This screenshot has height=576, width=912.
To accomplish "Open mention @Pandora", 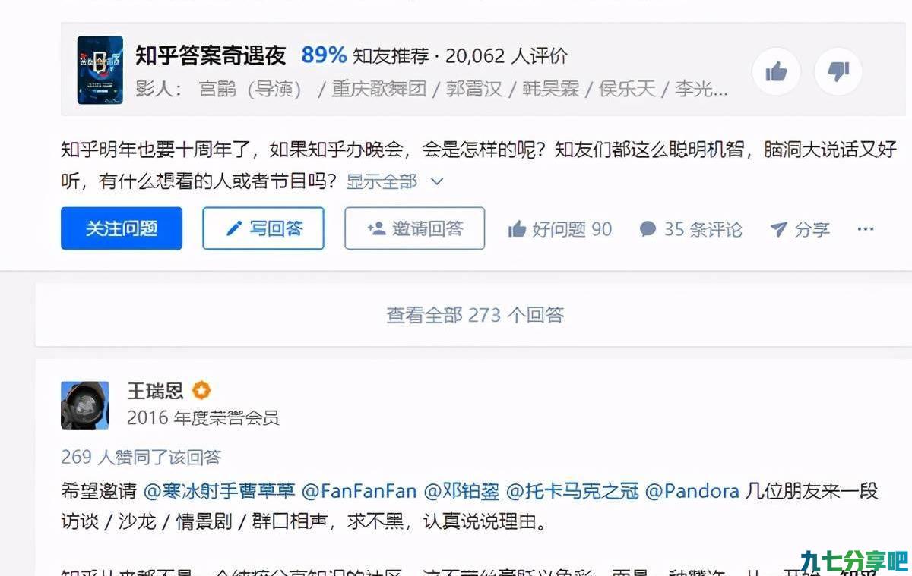I will coord(692,491).
